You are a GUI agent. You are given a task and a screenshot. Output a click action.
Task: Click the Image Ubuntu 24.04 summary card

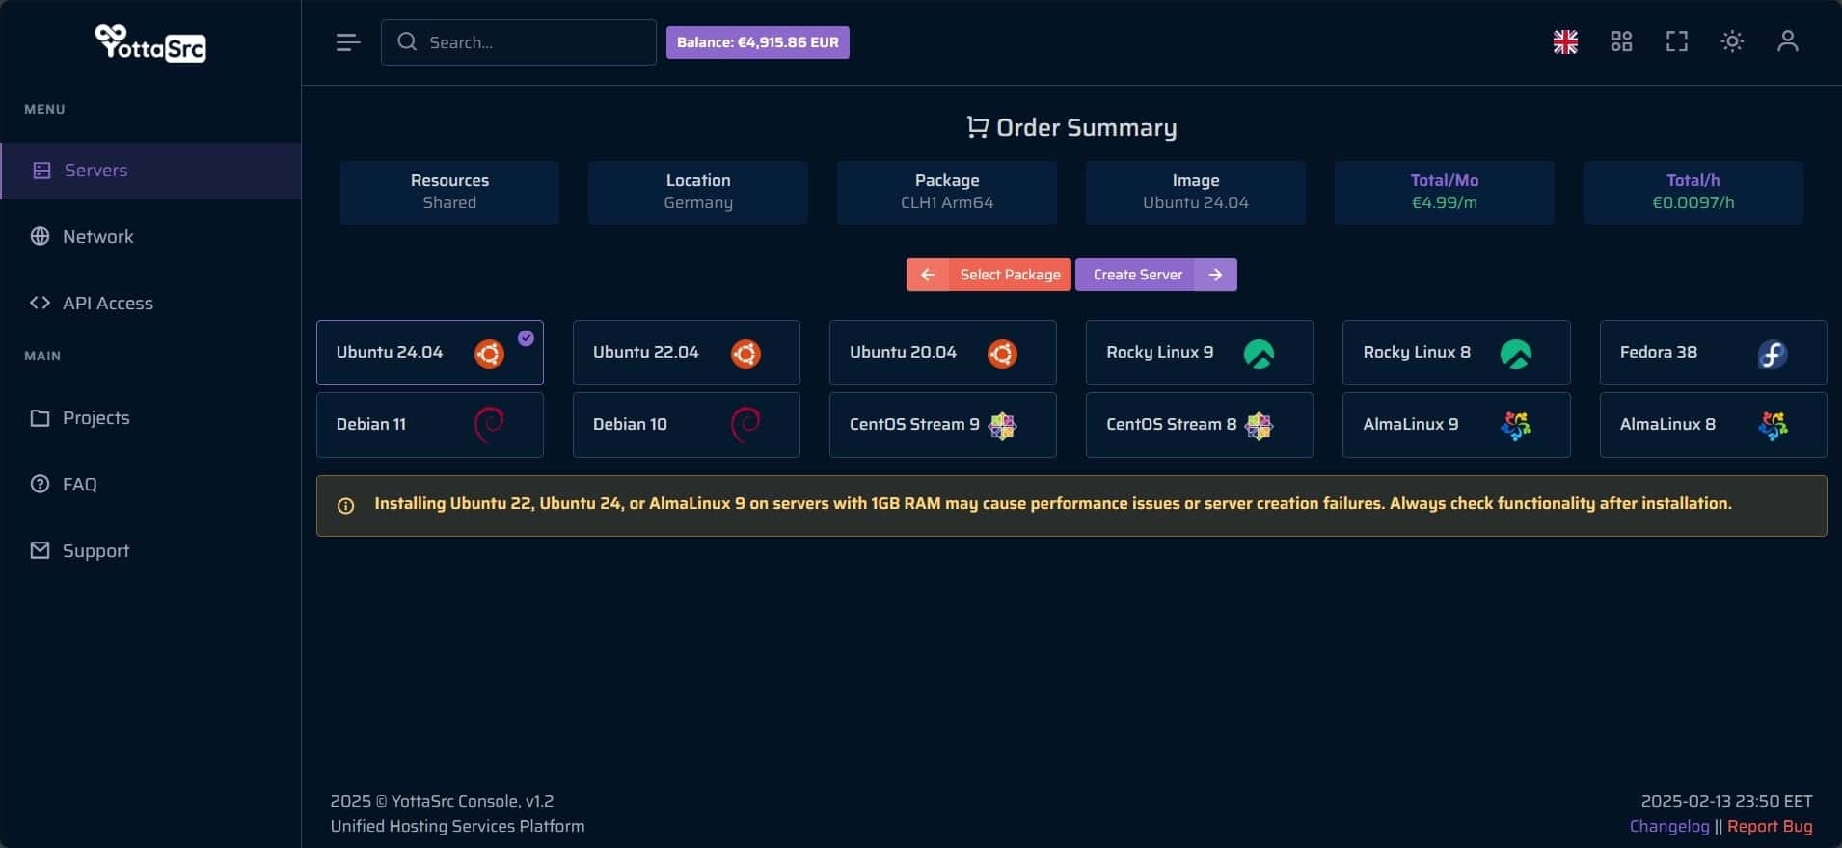coord(1196,192)
